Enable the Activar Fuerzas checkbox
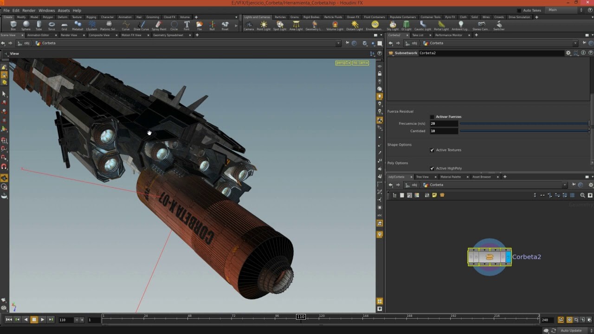This screenshot has width=594, height=334. coord(432,116)
